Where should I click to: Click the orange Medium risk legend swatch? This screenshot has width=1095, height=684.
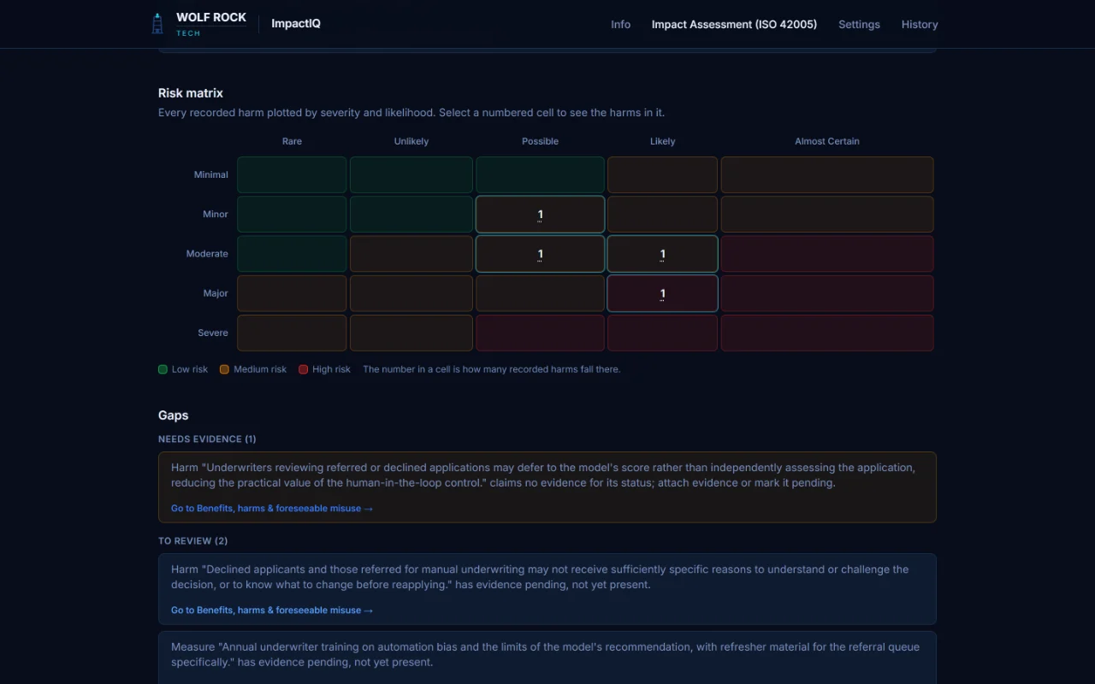click(x=224, y=369)
